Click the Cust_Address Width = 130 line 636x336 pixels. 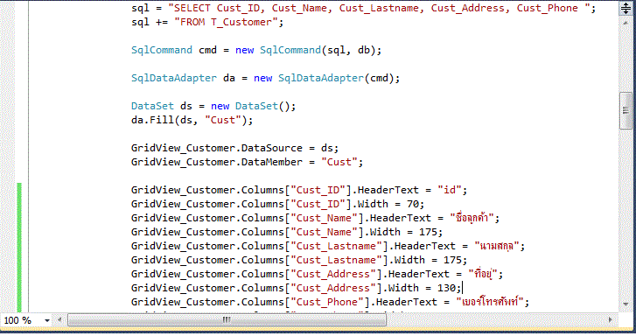coord(296,288)
